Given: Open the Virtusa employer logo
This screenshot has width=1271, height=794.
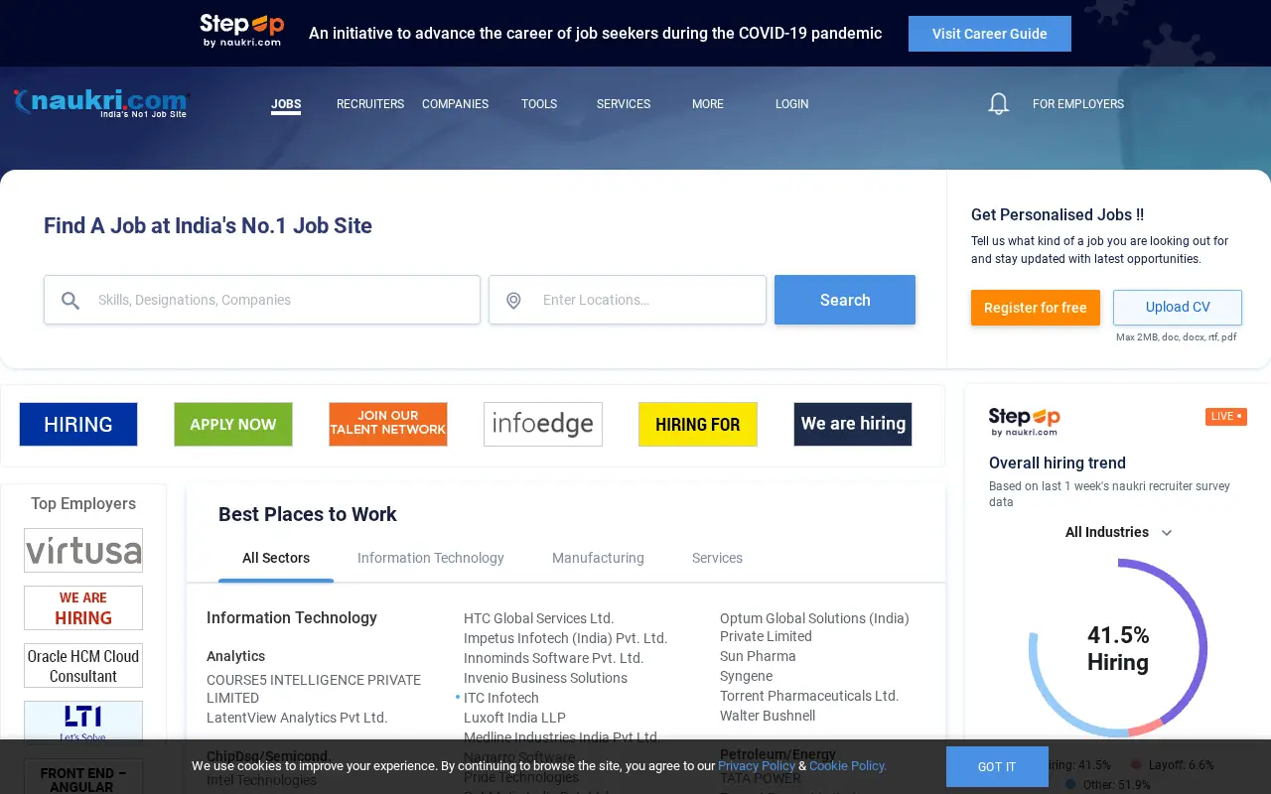Looking at the screenshot, I should click(83, 550).
